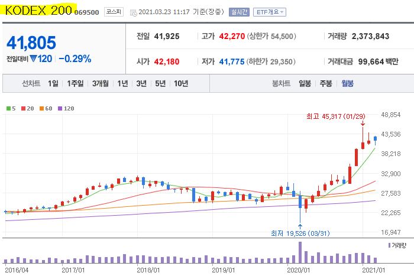Click the 2021/01 axis label

374,270
